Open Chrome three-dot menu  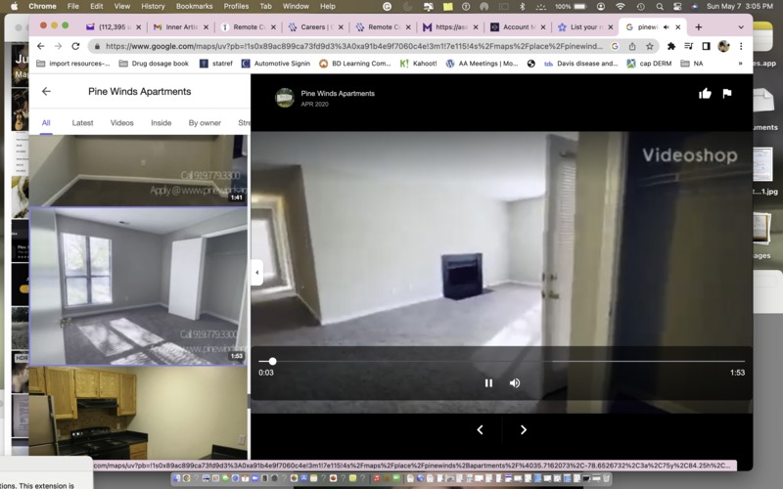click(741, 46)
